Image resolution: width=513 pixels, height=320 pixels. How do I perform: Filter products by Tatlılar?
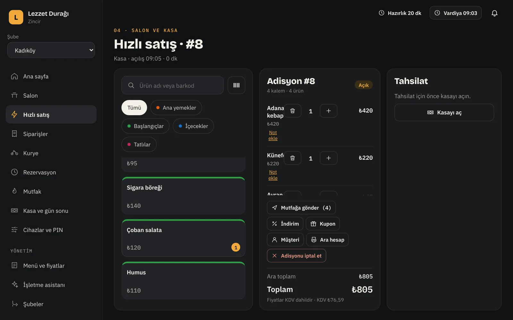139,145
